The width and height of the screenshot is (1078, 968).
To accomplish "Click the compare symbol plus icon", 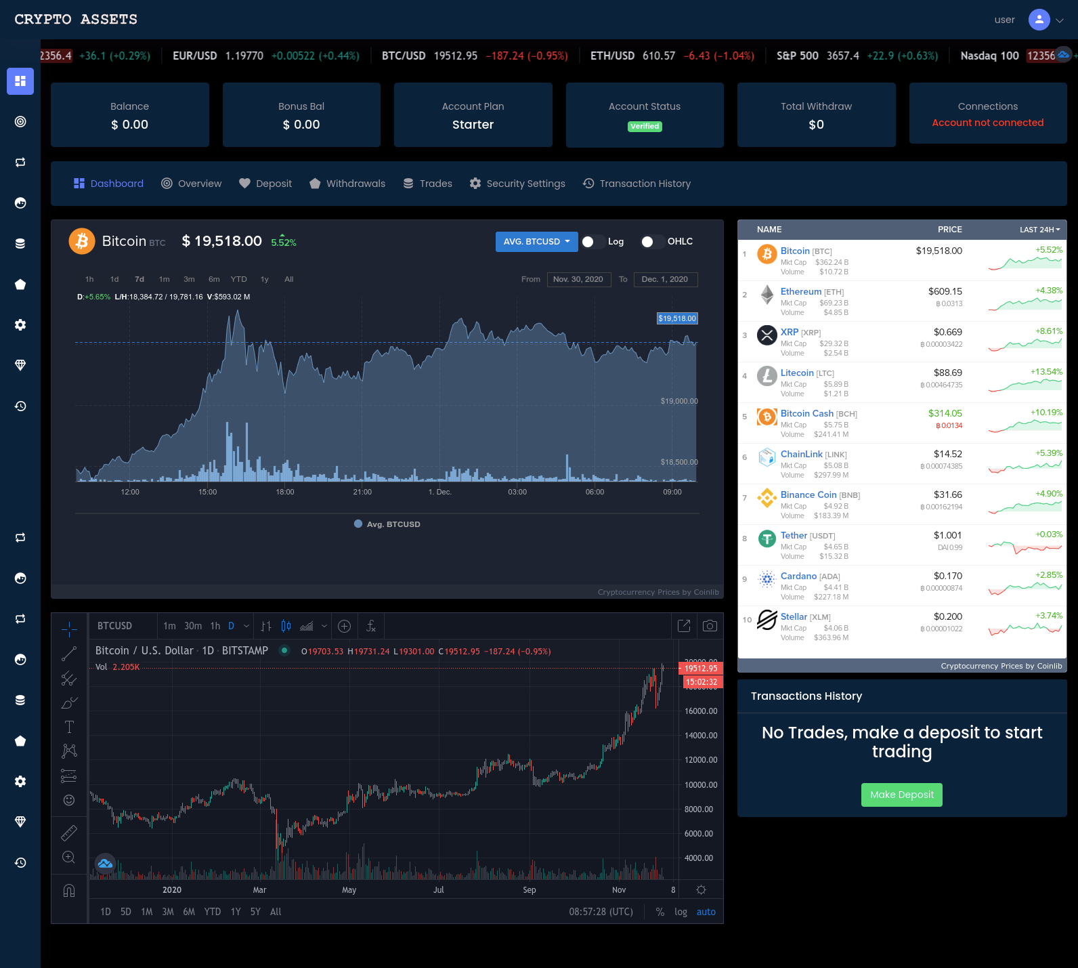I will pos(344,626).
